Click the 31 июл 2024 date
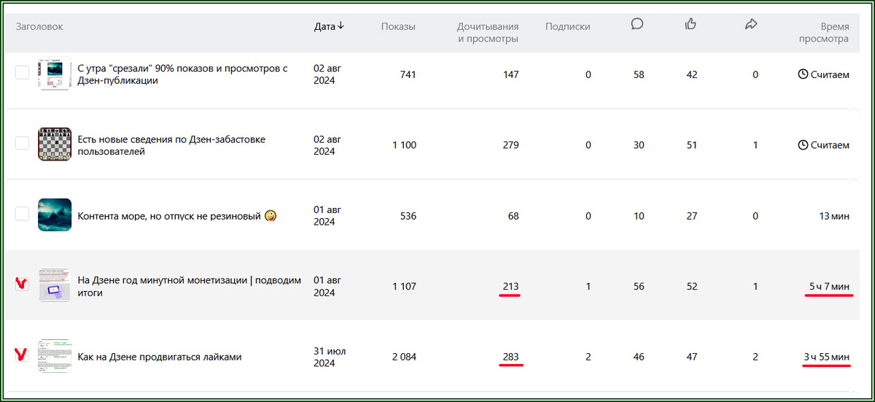Image resolution: width=875 pixels, height=402 pixels. 331,357
